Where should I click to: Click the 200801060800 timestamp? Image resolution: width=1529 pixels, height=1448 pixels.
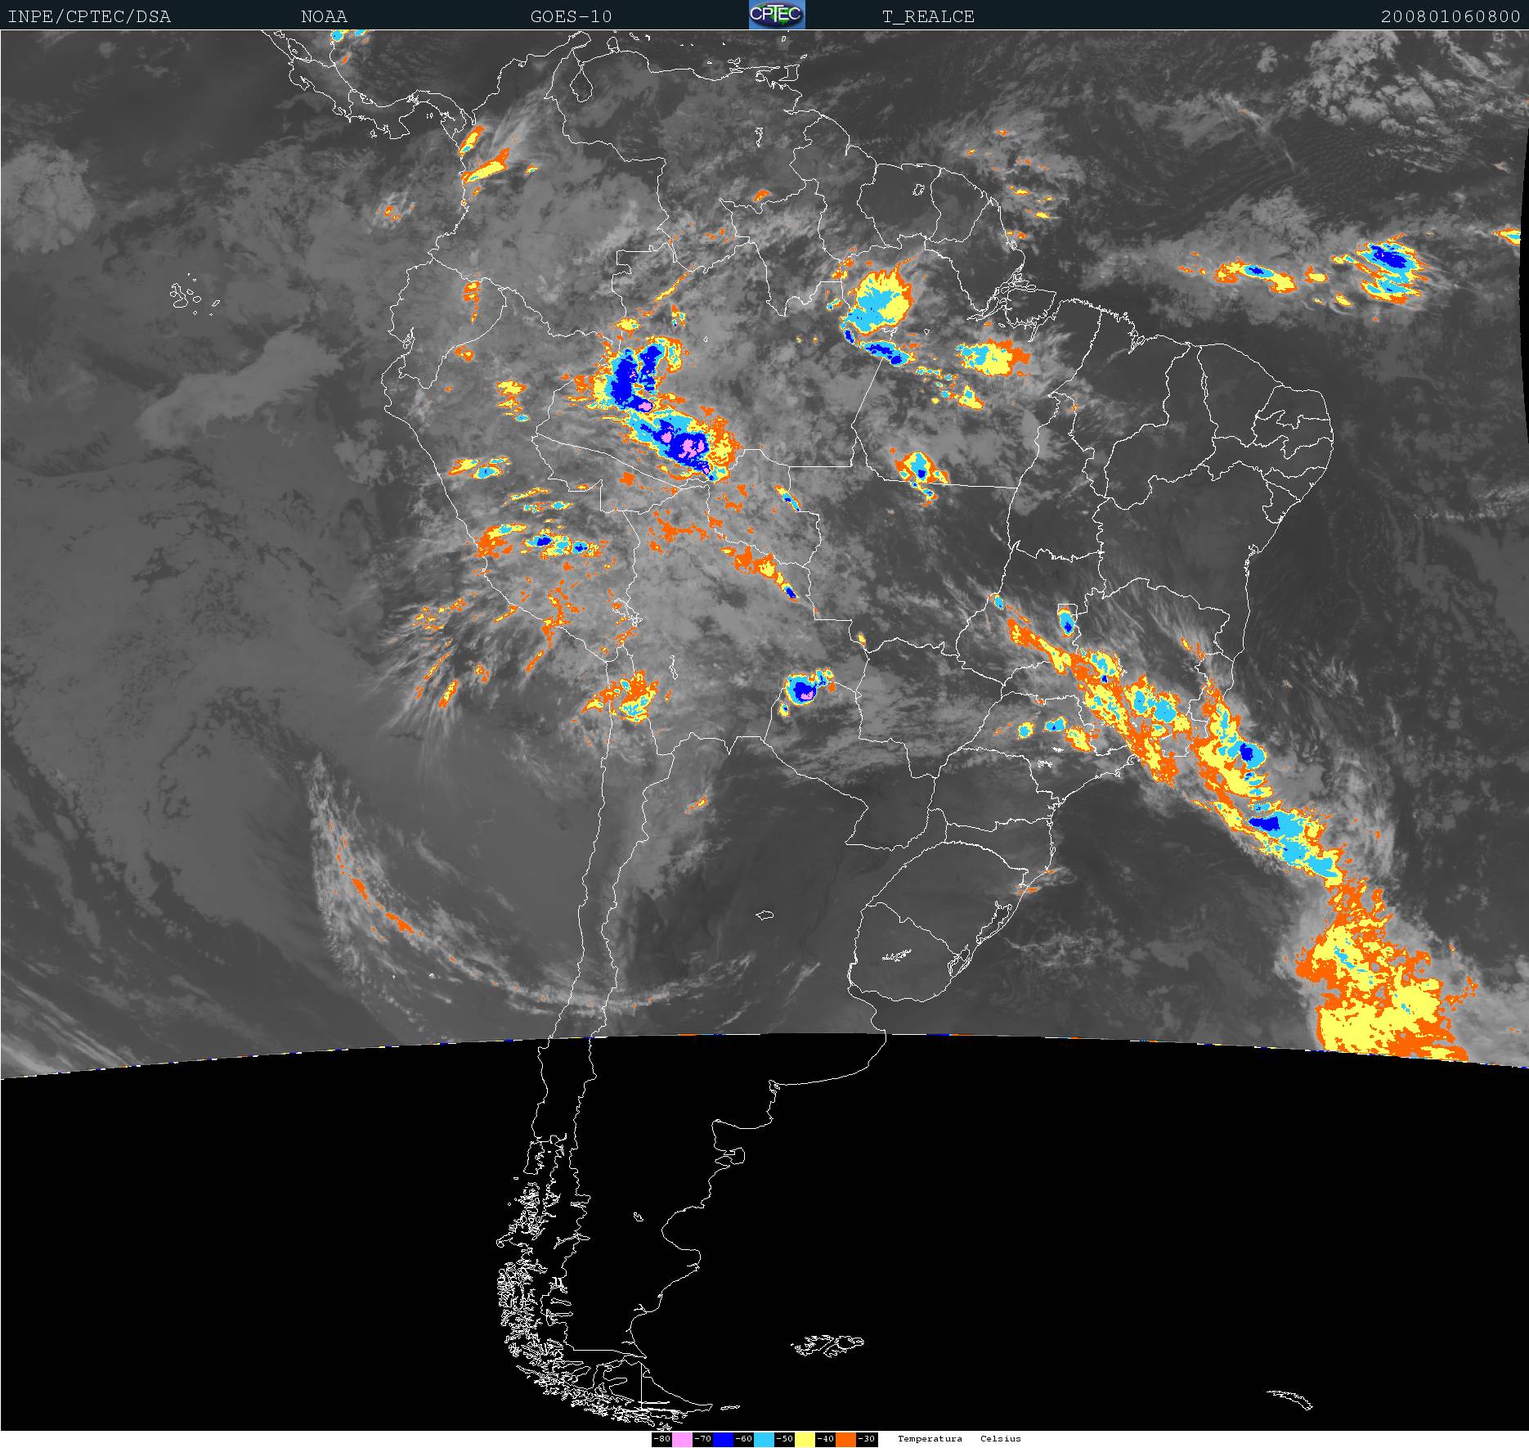click(x=1451, y=16)
